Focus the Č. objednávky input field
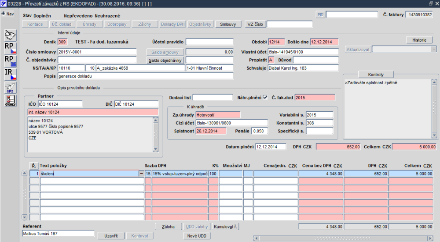This screenshot has height=242, width=440. [x=97, y=60]
